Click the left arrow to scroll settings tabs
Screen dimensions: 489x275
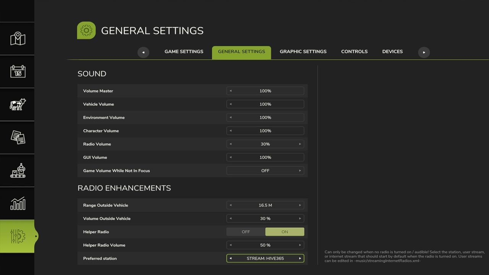click(143, 52)
